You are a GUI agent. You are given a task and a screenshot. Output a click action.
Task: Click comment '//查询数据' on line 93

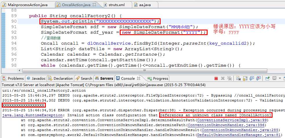(x=51, y=38)
